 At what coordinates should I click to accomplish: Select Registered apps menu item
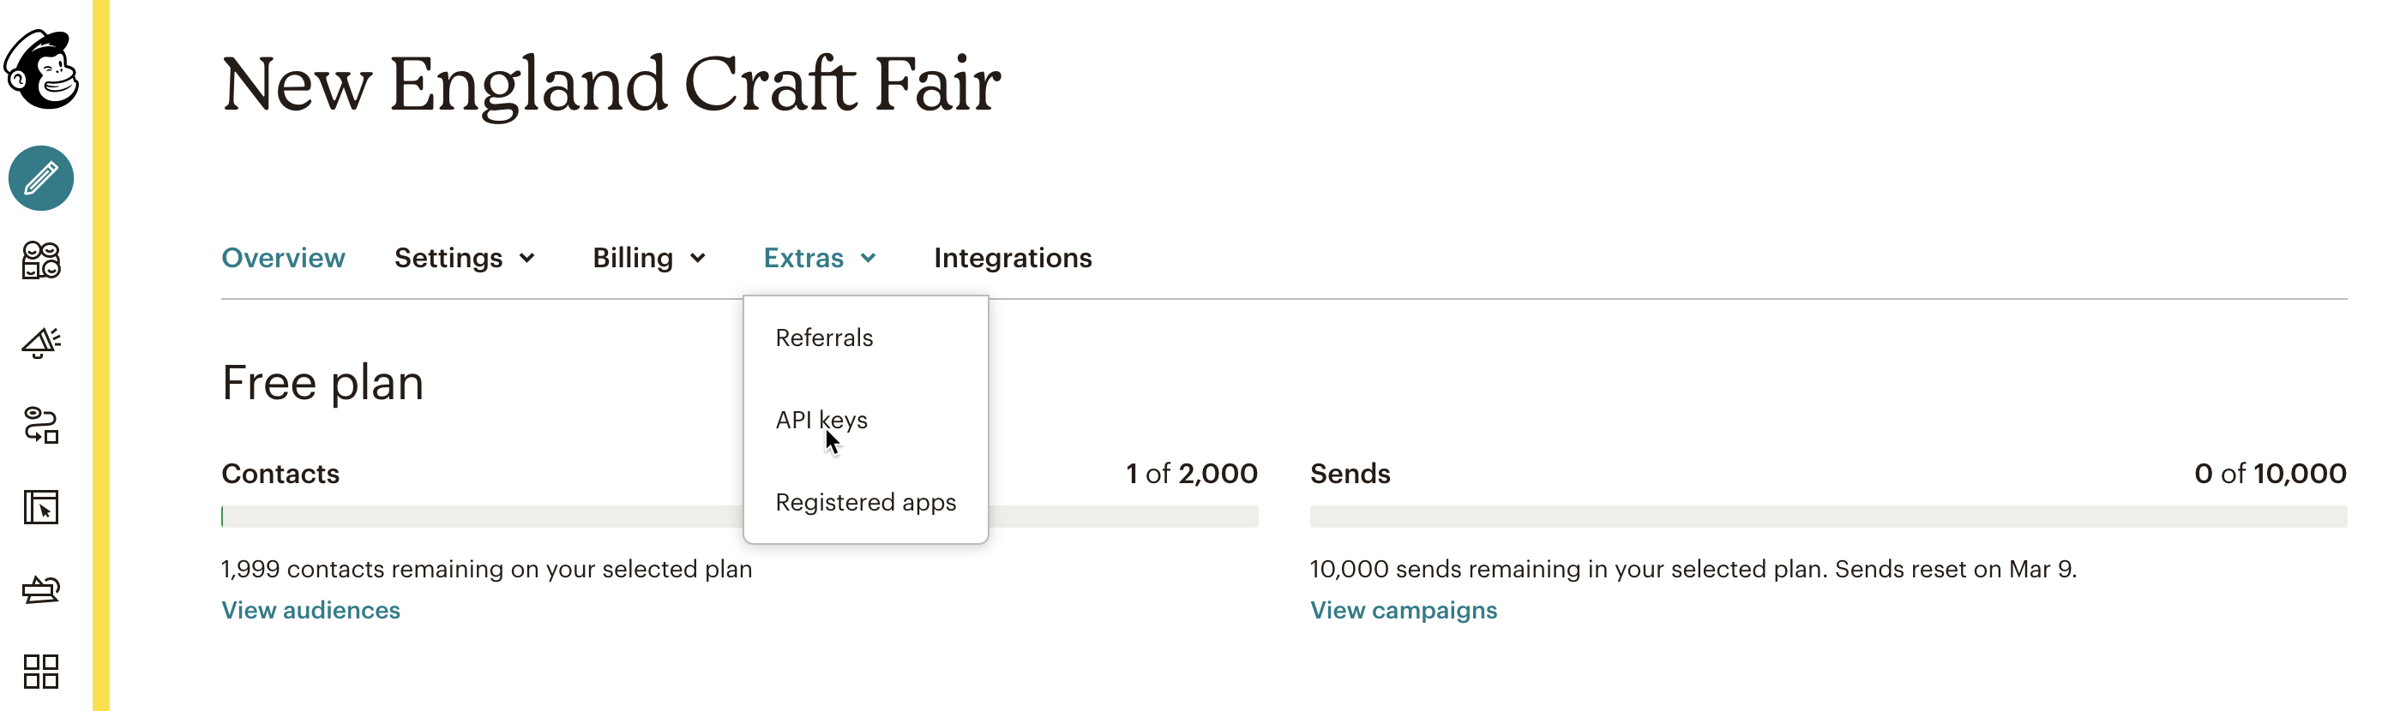click(865, 502)
